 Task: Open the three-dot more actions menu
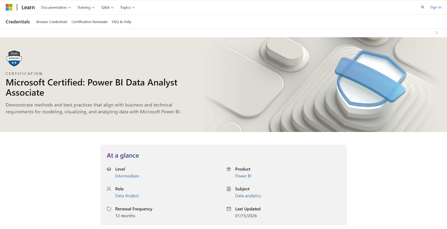[437, 33]
